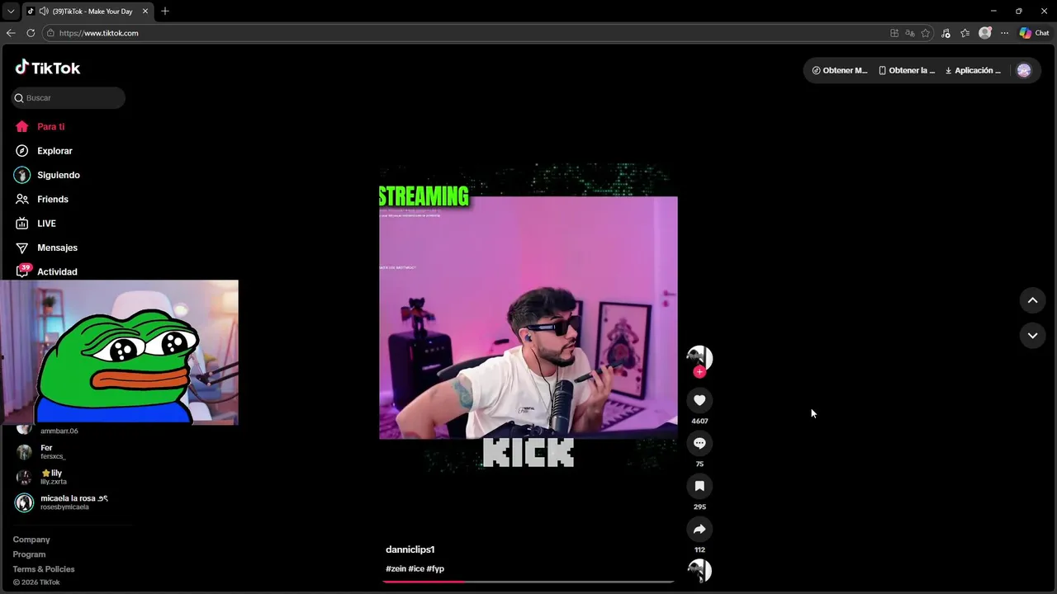This screenshot has height=594, width=1057.
Task: Select the TikTok - Make Your Day tab
Action: 88,12
